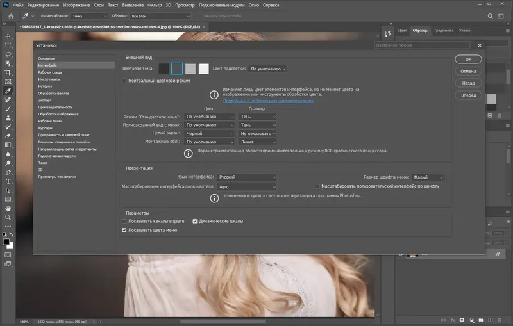Uncheck the Динамические шкалы checkbox
The image size is (513, 326).
pos(195,221)
